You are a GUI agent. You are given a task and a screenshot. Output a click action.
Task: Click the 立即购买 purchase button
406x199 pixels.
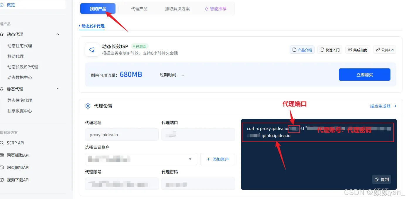[x=364, y=74]
